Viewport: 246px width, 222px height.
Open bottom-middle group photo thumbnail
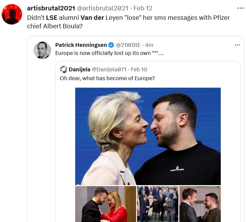coord(157,204)
